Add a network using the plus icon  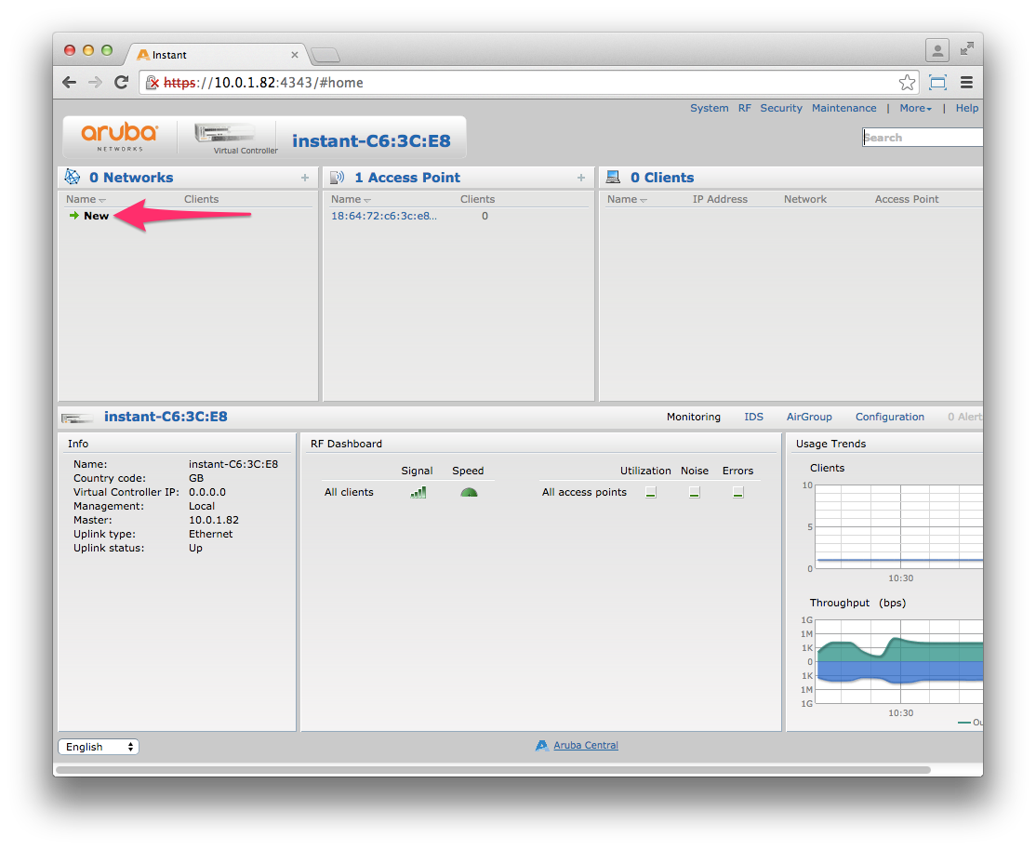tap(305, 177)
